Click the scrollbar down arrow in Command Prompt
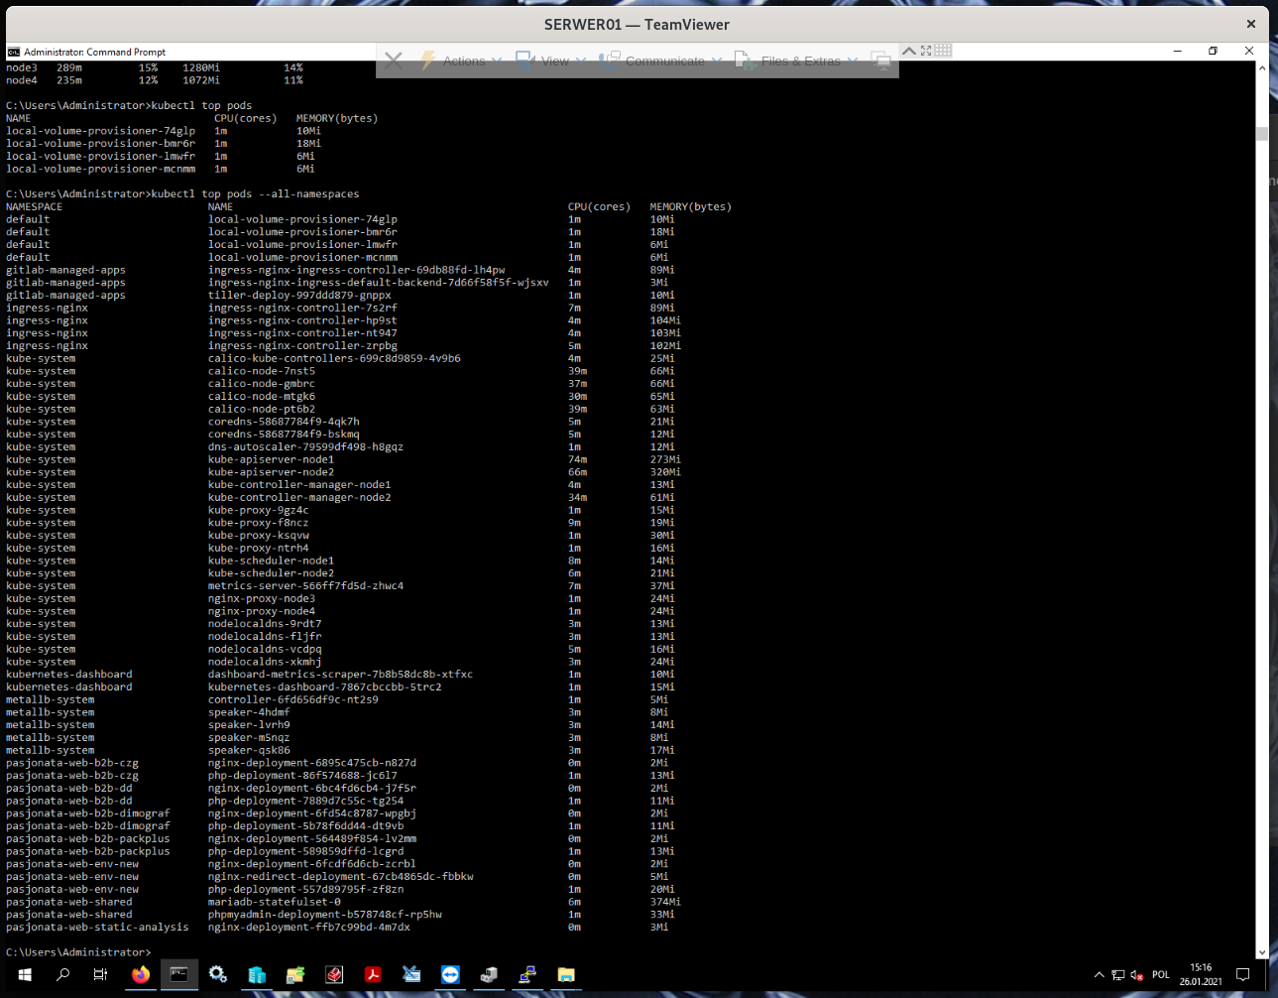Image resolution: width=1278 pixels, height=998 pixels. [x=1261, y=952]
